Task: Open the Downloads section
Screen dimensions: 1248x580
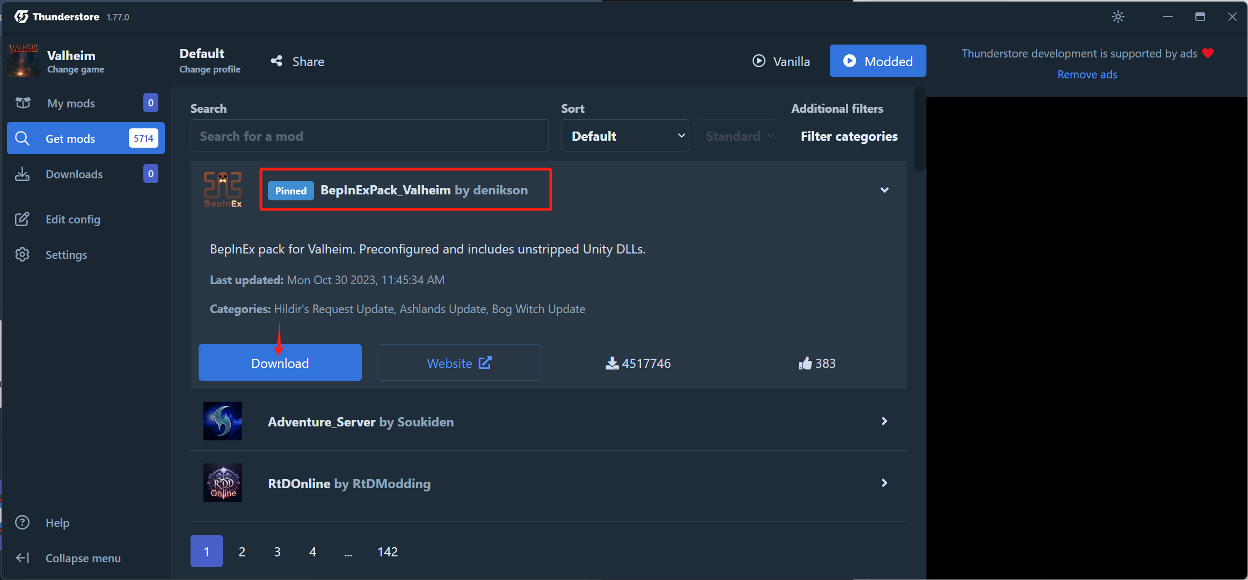Action: [74, 174]
